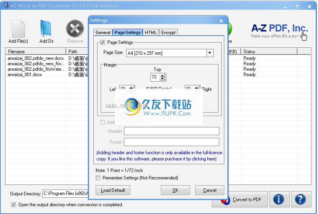Open the Encrypt tab
This screenshot has height=214, width=318.
(x=168, y=32)
